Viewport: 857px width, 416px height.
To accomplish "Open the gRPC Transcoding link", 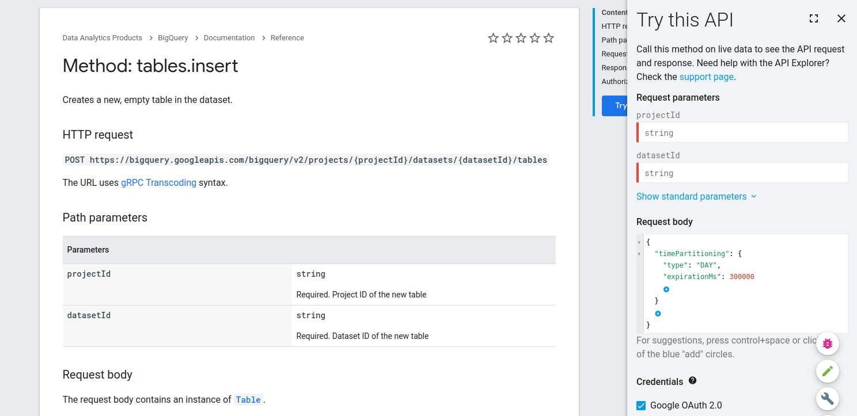I will point(158,183).
